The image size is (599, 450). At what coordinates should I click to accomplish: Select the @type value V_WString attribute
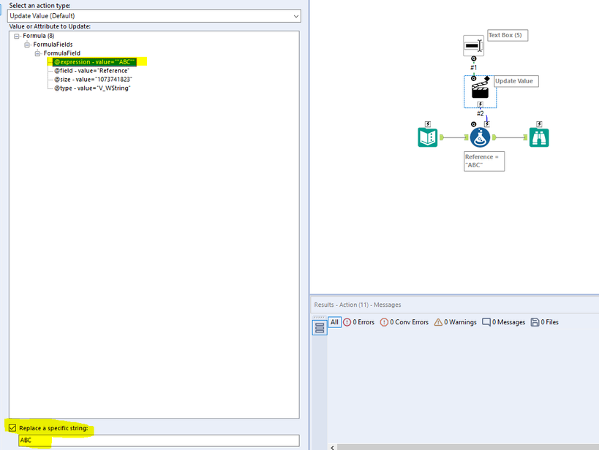click(x=92, y=88)
